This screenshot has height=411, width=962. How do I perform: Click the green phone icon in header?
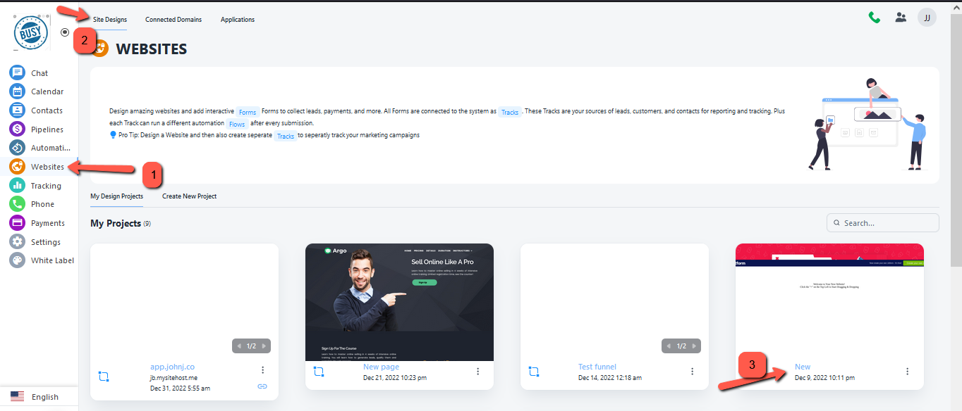coord(874,18)
